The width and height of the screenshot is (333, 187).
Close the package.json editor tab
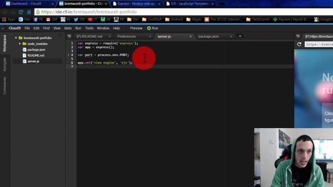coord(231,36)
